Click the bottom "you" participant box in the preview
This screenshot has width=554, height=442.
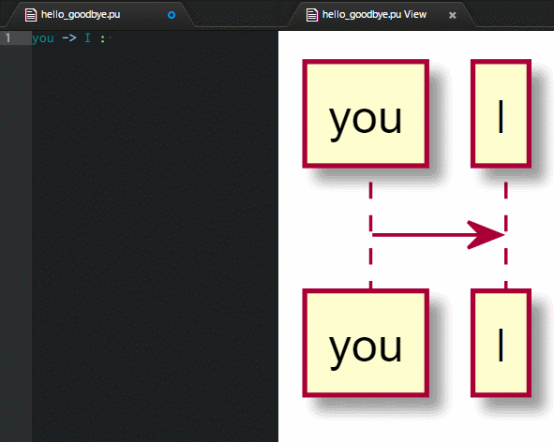366,343
